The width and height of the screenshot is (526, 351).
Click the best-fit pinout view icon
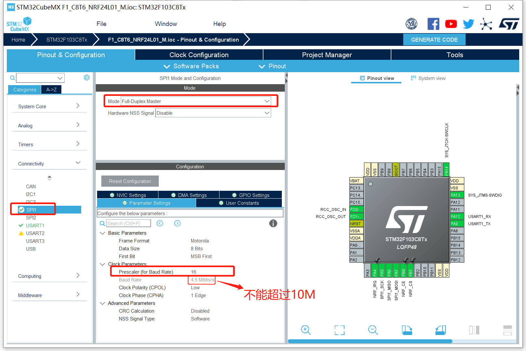point(339,330)
